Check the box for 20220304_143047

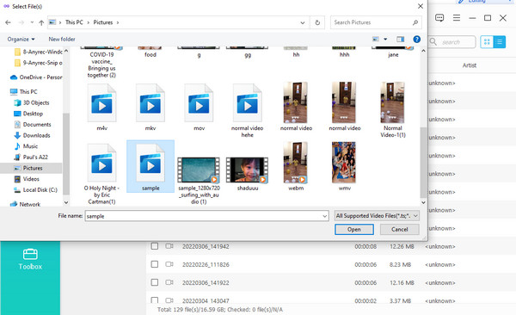pos(154,300)
